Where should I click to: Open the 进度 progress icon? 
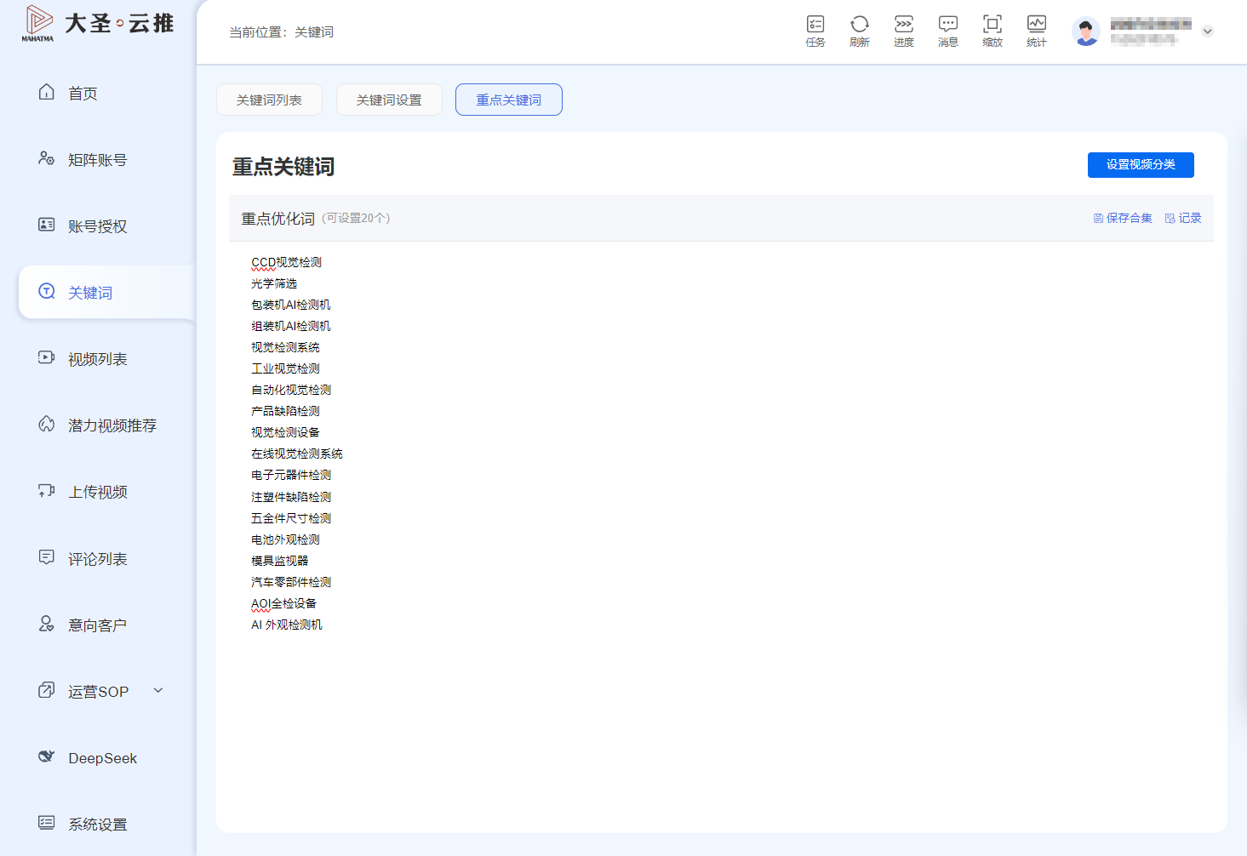pyautogui.click(x=904, y=31)
